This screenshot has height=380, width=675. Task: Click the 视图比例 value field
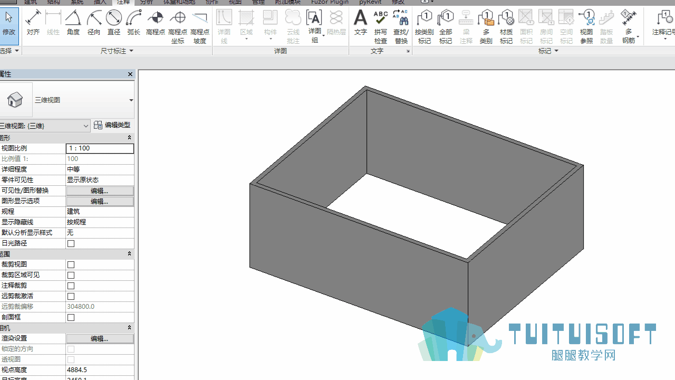point(100,148)
